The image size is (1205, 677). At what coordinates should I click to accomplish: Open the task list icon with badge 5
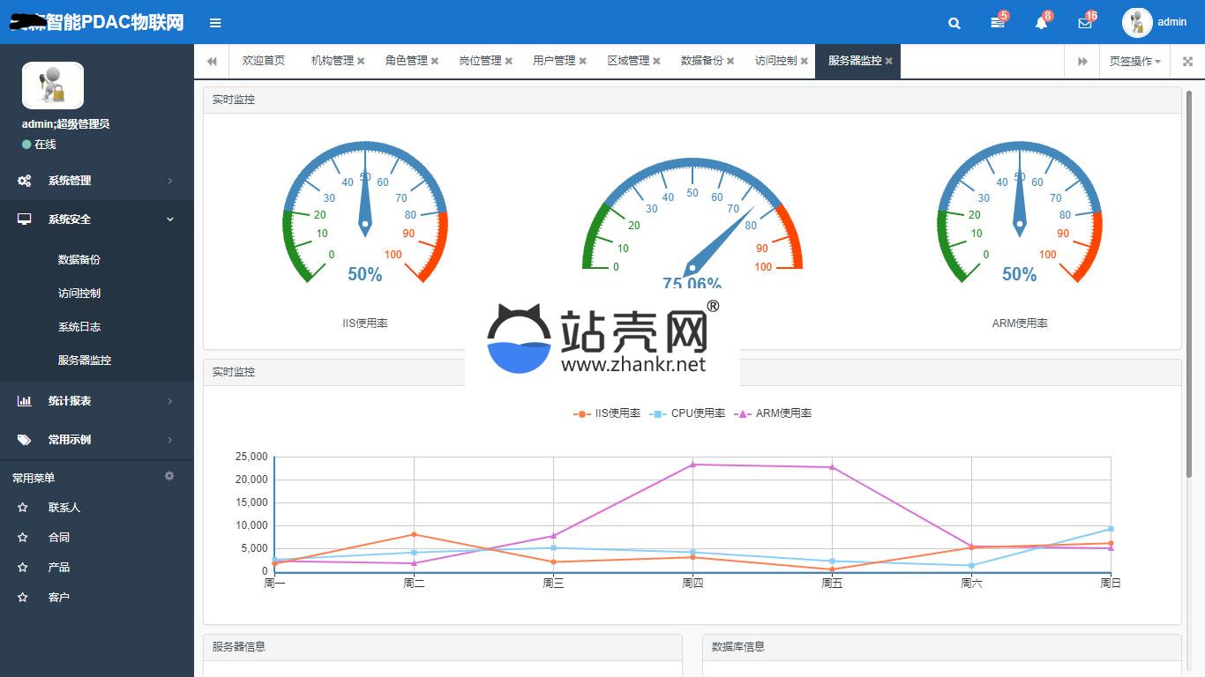tap(997, 23)
